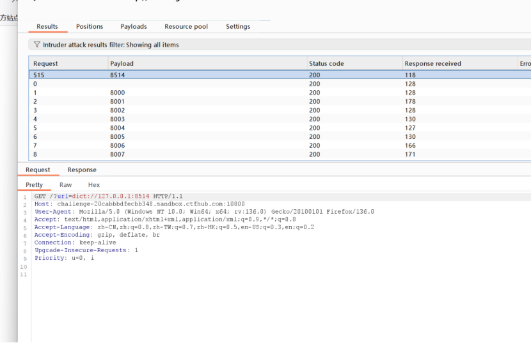Screen dimensions: 531x343
Task: Select row with payload 8007
Action: click(280, 154)
